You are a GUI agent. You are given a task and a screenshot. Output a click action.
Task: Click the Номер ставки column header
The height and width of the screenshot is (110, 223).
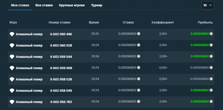click(x=59, y=22)
